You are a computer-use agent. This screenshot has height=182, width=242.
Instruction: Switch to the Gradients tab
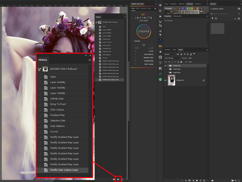click(173, 4)
